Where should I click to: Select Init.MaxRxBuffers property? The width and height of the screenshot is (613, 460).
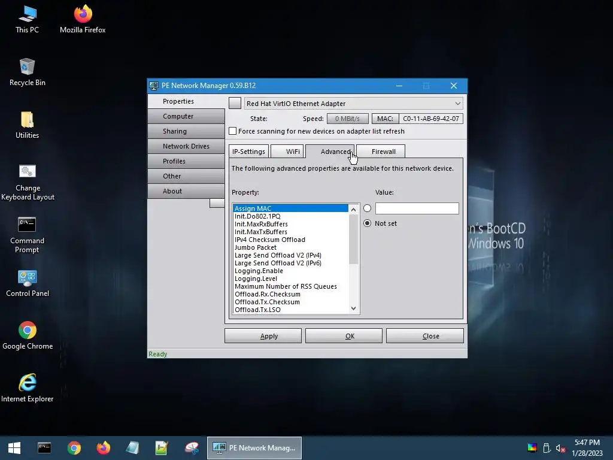coord(290,224)
